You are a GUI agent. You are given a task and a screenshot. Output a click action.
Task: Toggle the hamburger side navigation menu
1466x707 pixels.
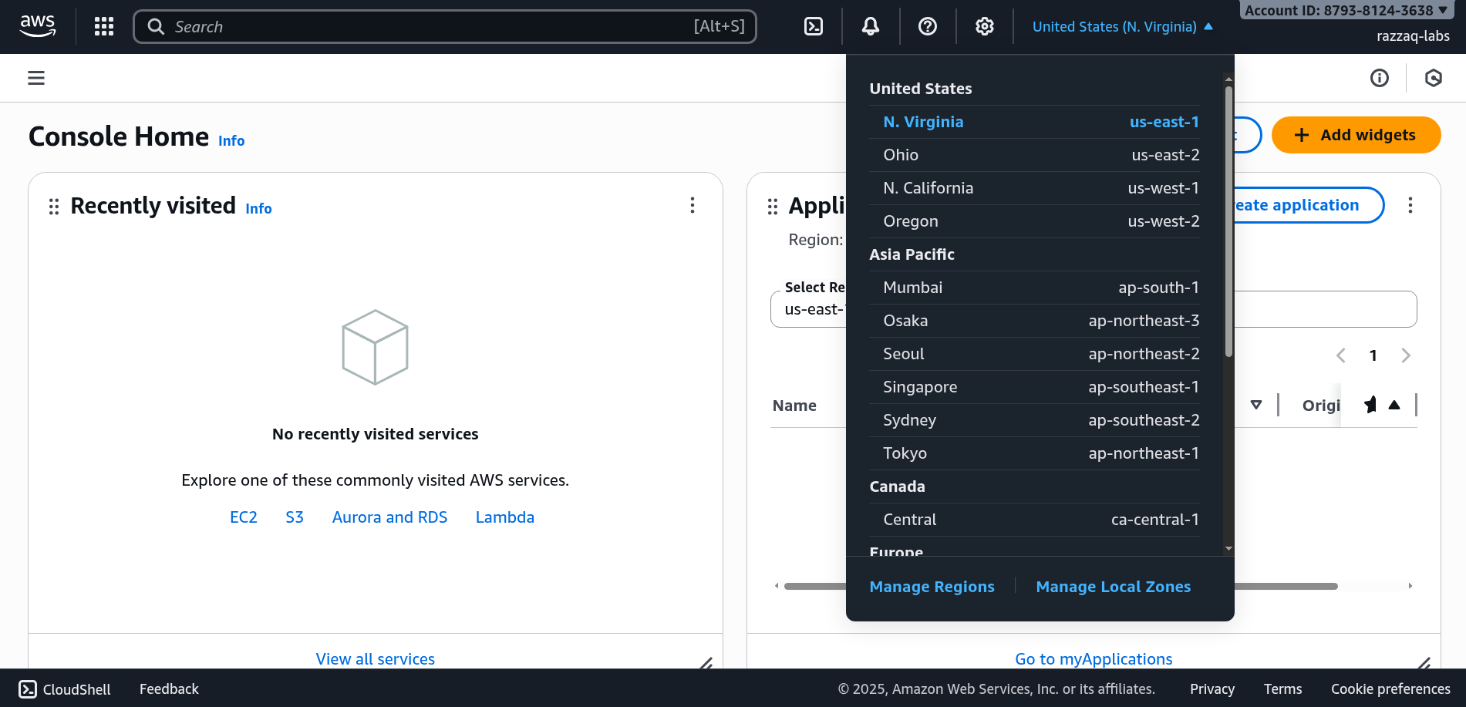pyautogui.click(x=36, y=78)
